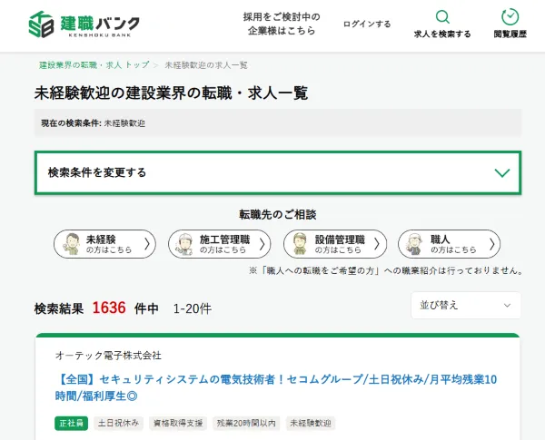Click the 未経験歓迎 tag on the job card

tap(311, 423)
